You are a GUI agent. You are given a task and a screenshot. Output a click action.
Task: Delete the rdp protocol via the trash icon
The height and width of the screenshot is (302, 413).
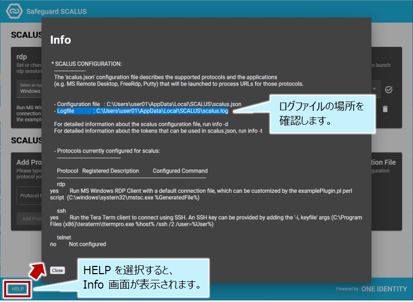(385, 109)
